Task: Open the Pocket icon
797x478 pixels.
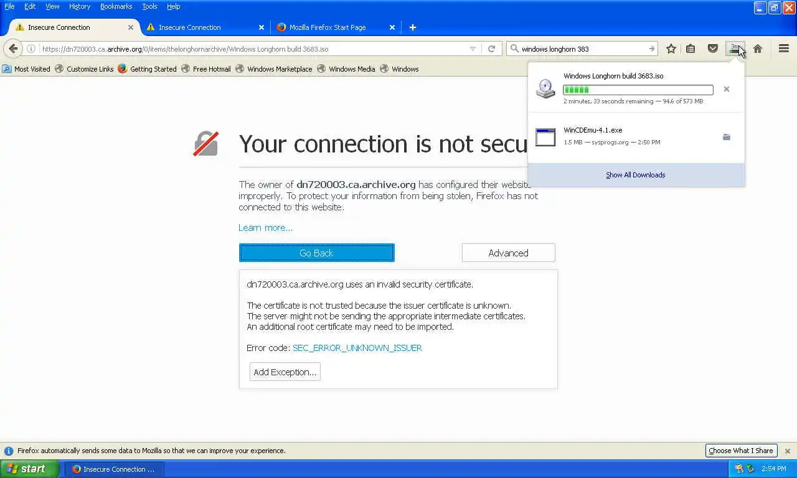Action: tap(713, 49)
